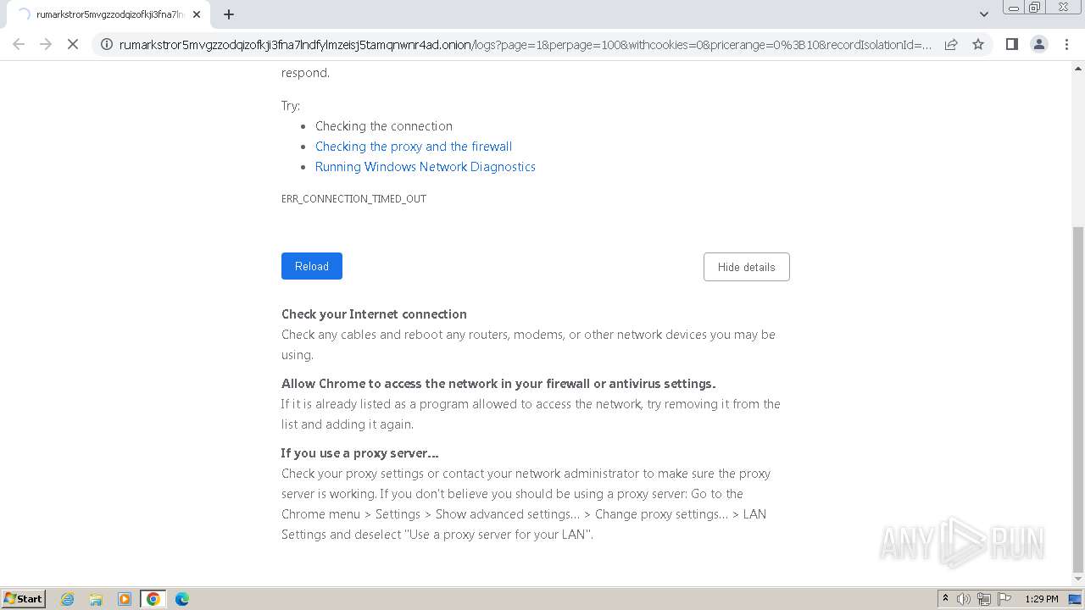Viewport: 1085px width, 610px height.
Task: Select the 'If you use a proxy server...' heading
Action: (359, 452)
